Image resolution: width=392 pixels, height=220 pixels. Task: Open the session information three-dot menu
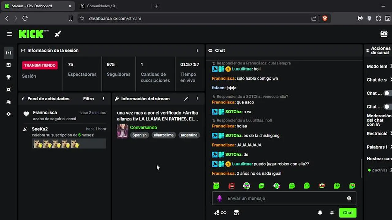click(197, 50)
